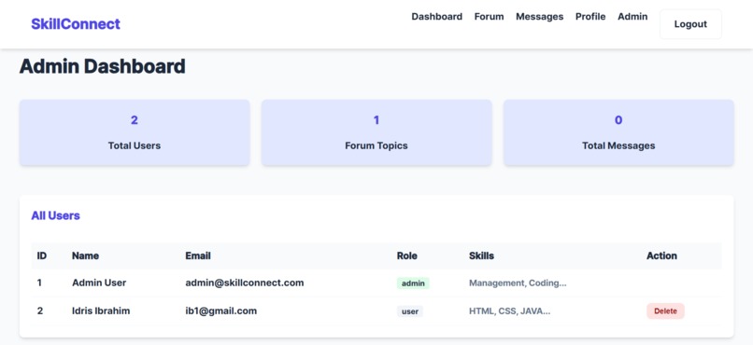Screen dimensions: 753x345
Task: Click the Skills column header
Action: point(481,255)
